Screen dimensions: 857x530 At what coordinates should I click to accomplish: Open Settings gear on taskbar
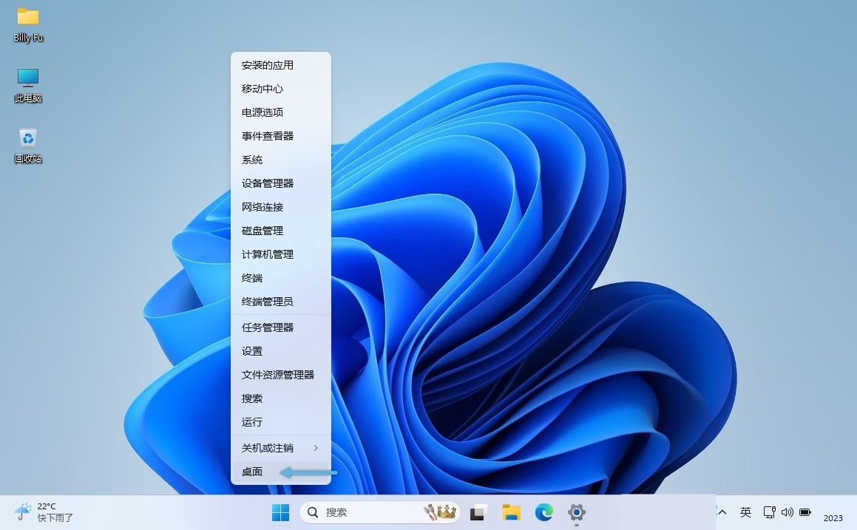click(577, 512)
